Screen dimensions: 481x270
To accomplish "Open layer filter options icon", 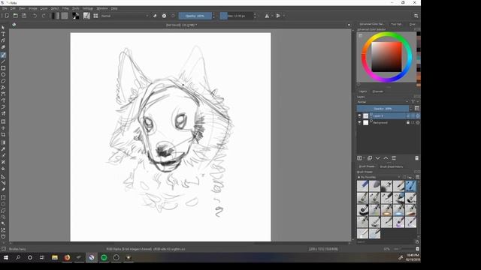I will (x=413, y=102).
